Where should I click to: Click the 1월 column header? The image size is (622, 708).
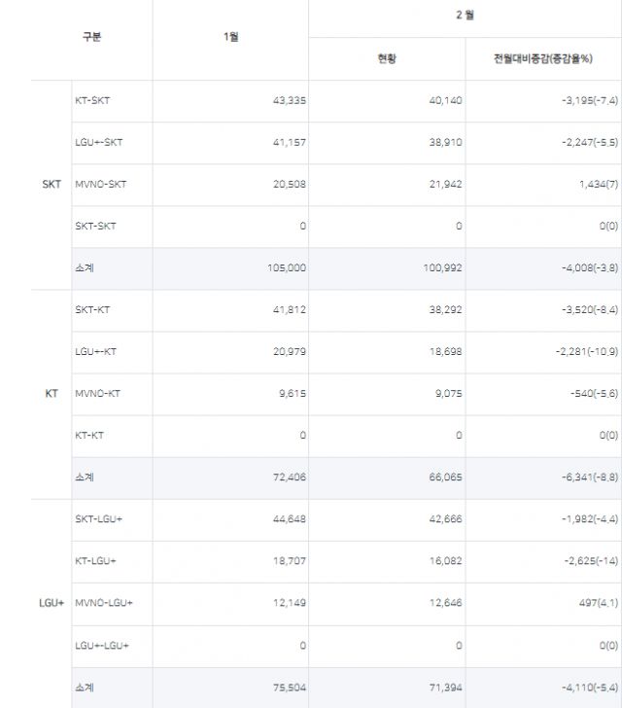pos(230,38)
